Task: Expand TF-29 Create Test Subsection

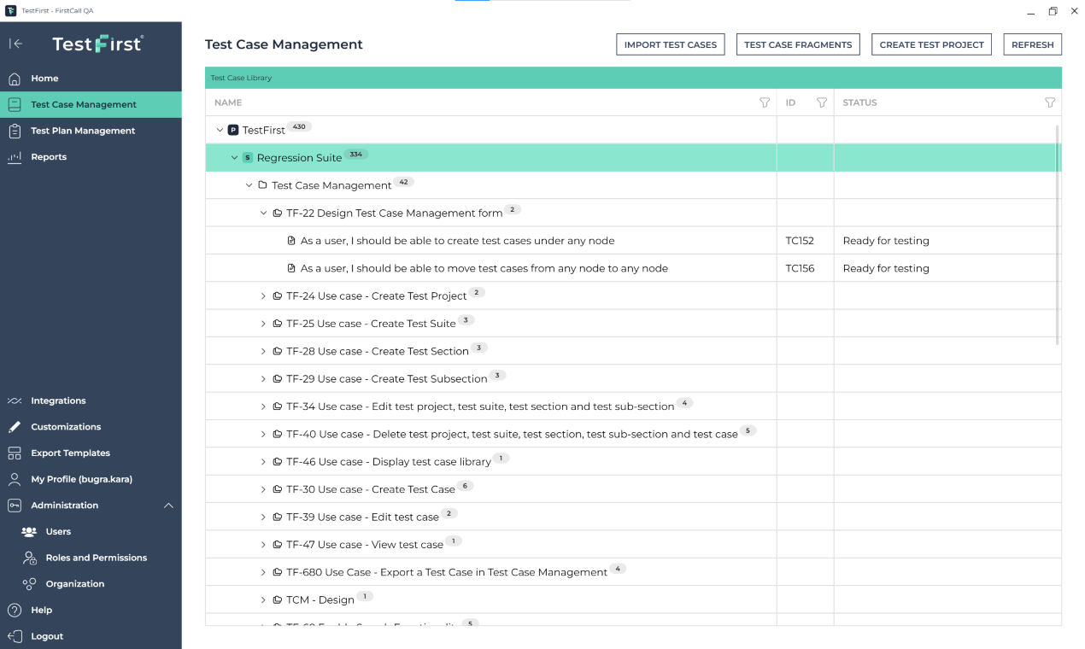Action: [263, 378]
